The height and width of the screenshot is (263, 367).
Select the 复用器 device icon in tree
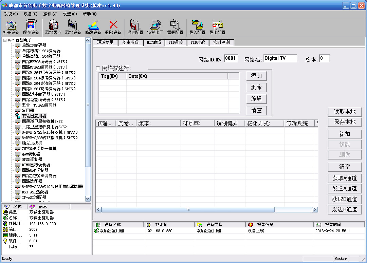coord(18,110)
